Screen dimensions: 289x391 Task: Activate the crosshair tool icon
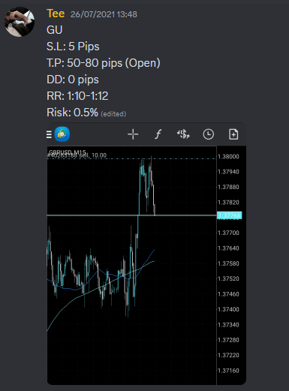(x=133, y=134)
